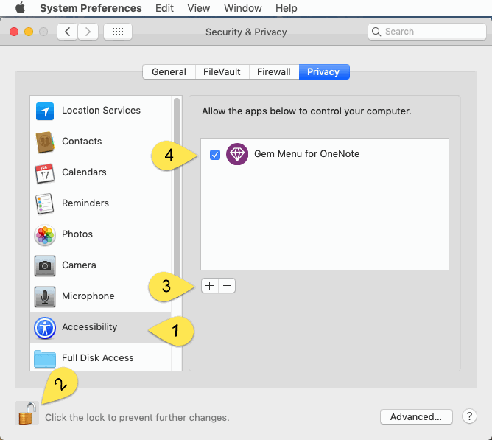
Task: Open the View menu
Action: (199, 8)
